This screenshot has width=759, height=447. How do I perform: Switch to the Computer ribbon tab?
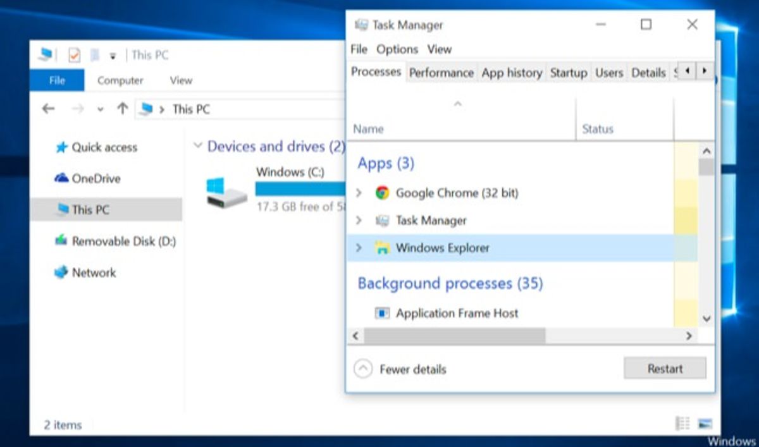click(120, 80)
